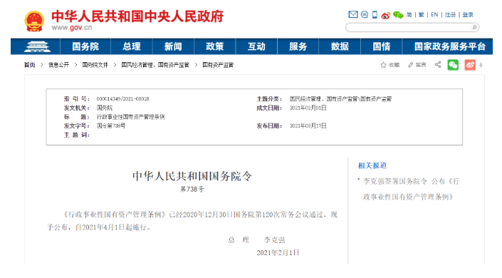The width and height of the screenshot is (502, 278).
Task: Click 成文日期 value 2021年02月01日
Action: coord(308,108)
